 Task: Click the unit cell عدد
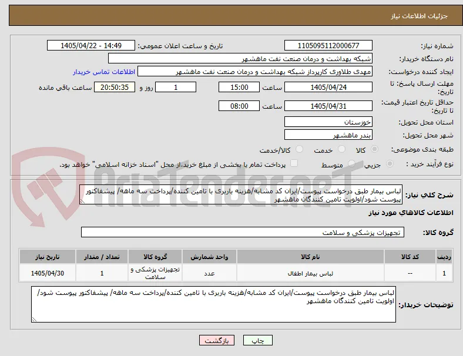point(209,273)
